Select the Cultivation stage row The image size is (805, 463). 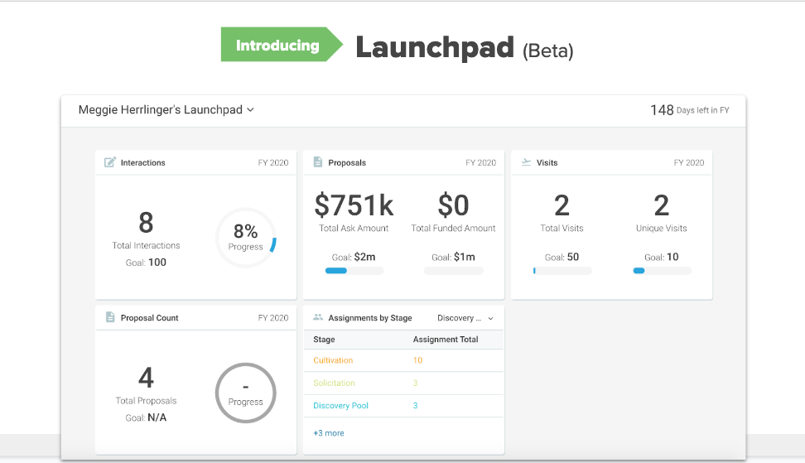(333, 360)
